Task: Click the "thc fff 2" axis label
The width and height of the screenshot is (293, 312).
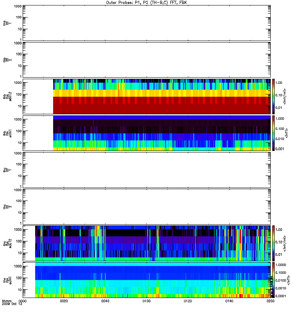Action: [x=7, y=207]
